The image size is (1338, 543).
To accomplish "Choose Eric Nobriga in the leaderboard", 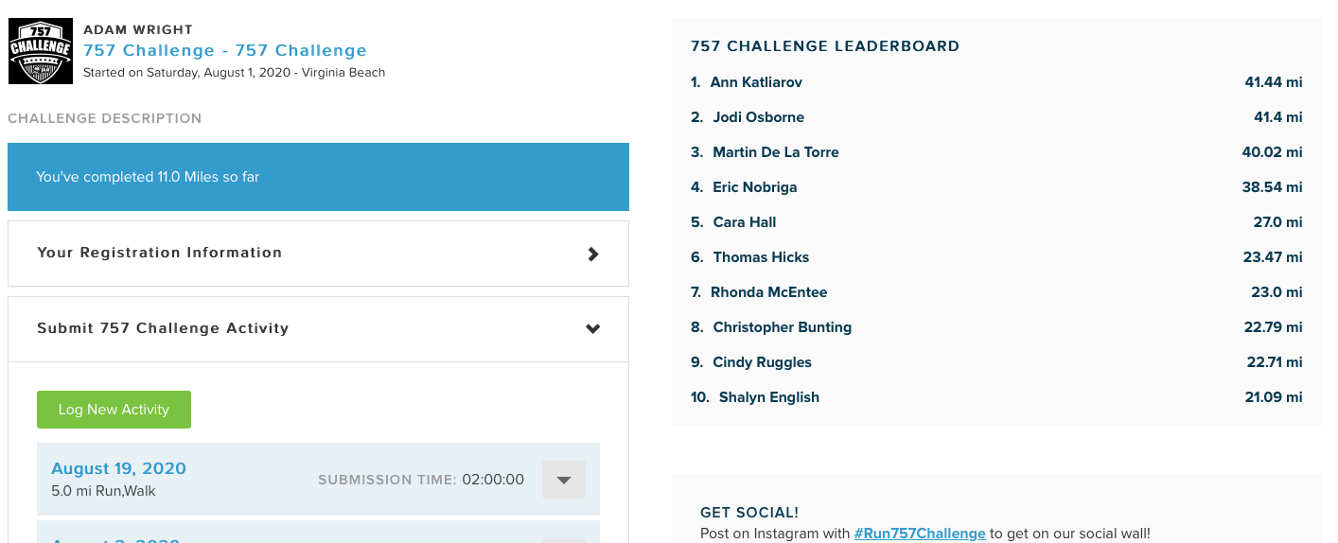I will [x=755, y=187].
